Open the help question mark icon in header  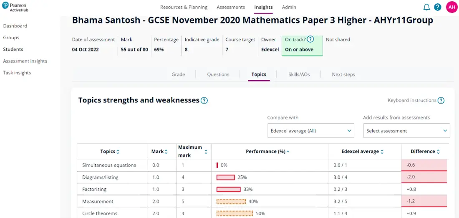(x=438, y=7)
